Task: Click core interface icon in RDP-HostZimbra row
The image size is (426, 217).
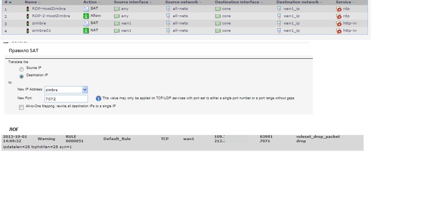Action: pyautogui.click(x=218, y=9)
